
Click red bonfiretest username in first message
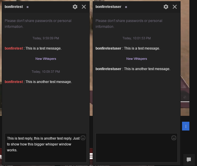click(14, 48)
